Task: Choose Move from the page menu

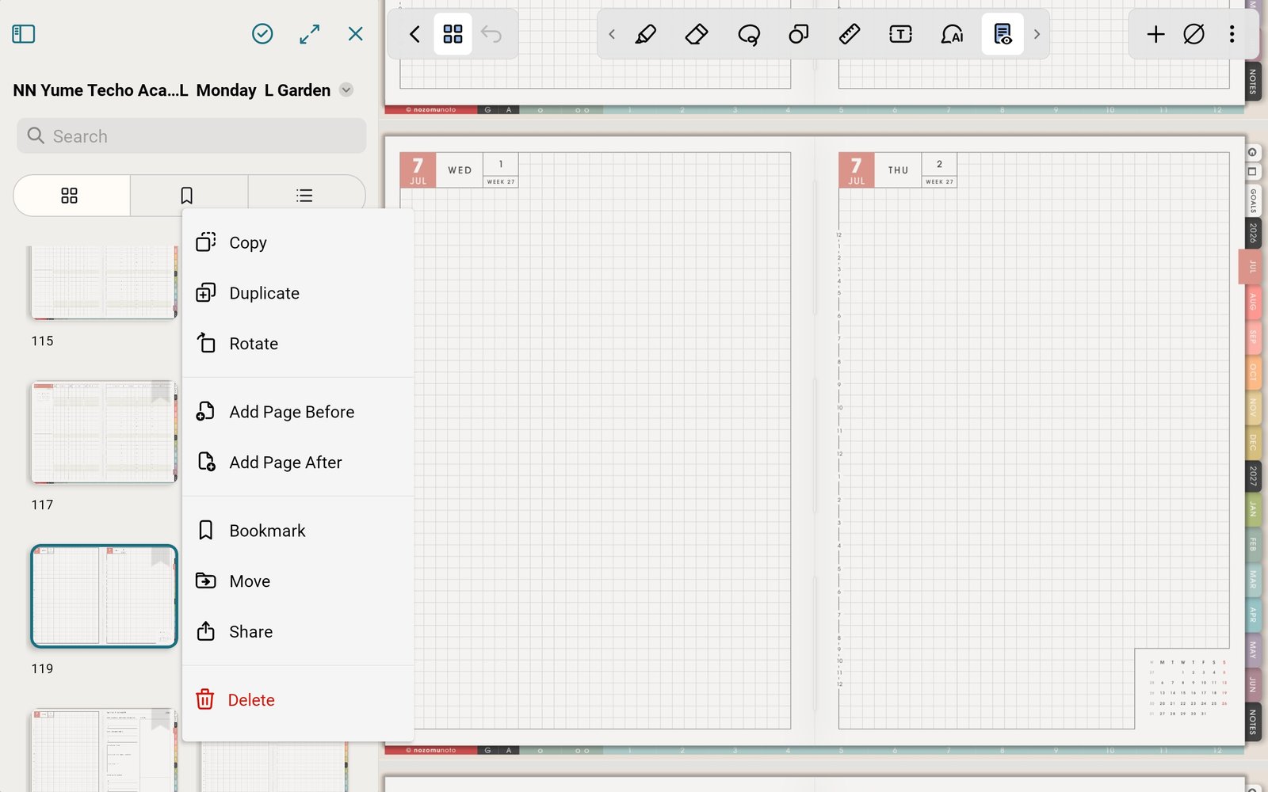Action: pos(298,582)
